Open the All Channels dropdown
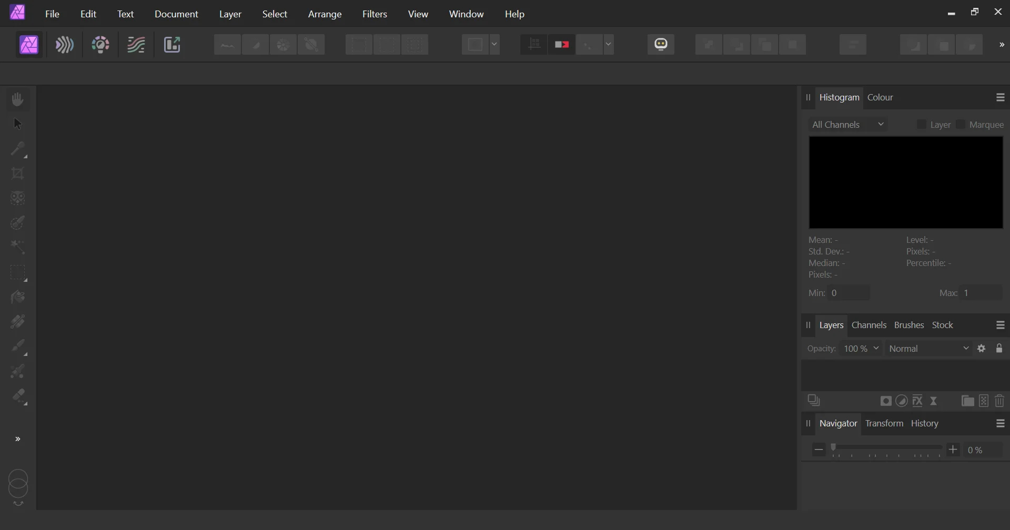Screen dimensions: 1010x530 (x=849, y=125)
